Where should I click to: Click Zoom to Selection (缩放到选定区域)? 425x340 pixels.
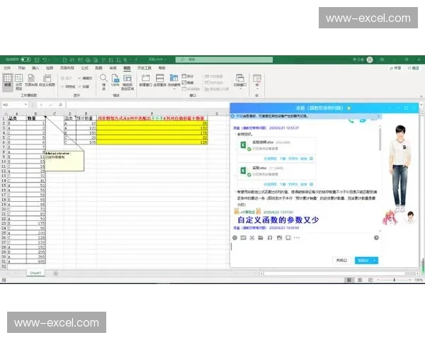(x=127, y=82)
